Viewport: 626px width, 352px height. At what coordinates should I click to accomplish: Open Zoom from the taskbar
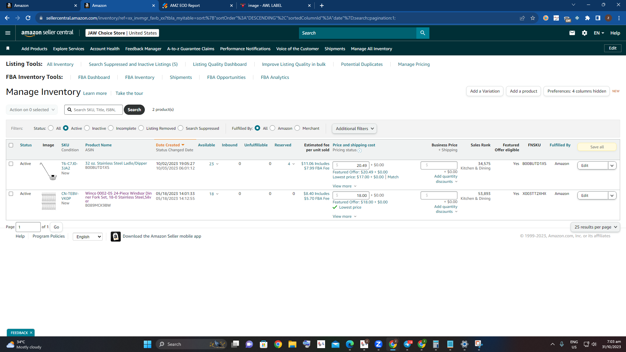tap(379, 344)
